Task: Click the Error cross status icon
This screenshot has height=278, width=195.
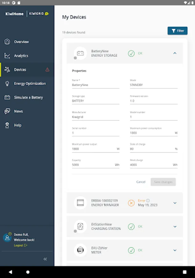Action: pyautogui.click(x=131, y=203)
